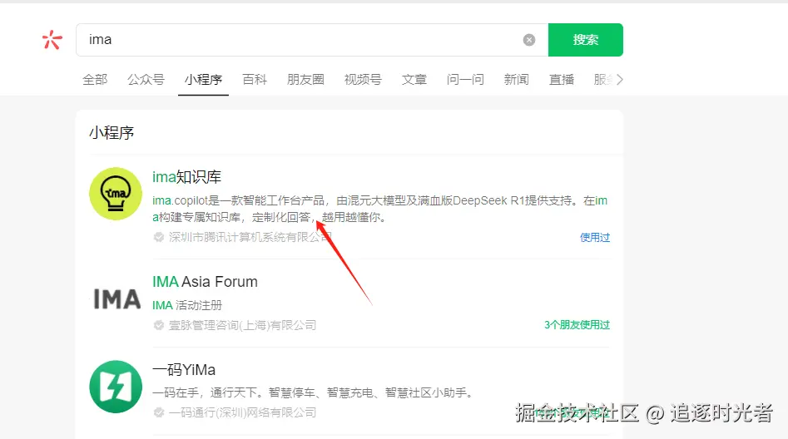Click the 小程序 section heading

[x=112, y=132]
